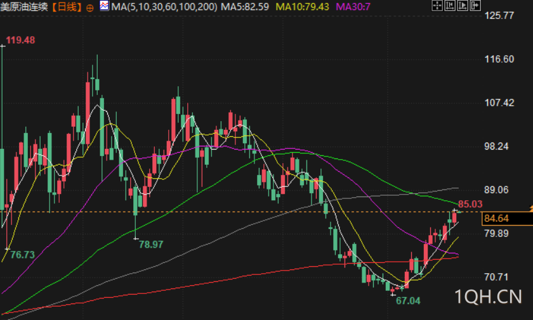Viewport: 533px width, 320px height.
Task: Click the 76.73 low price label
Action: click(22, 255)
